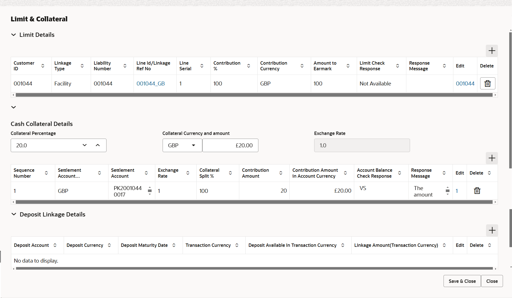Add a deposit linkage entry

click(492, 230)
